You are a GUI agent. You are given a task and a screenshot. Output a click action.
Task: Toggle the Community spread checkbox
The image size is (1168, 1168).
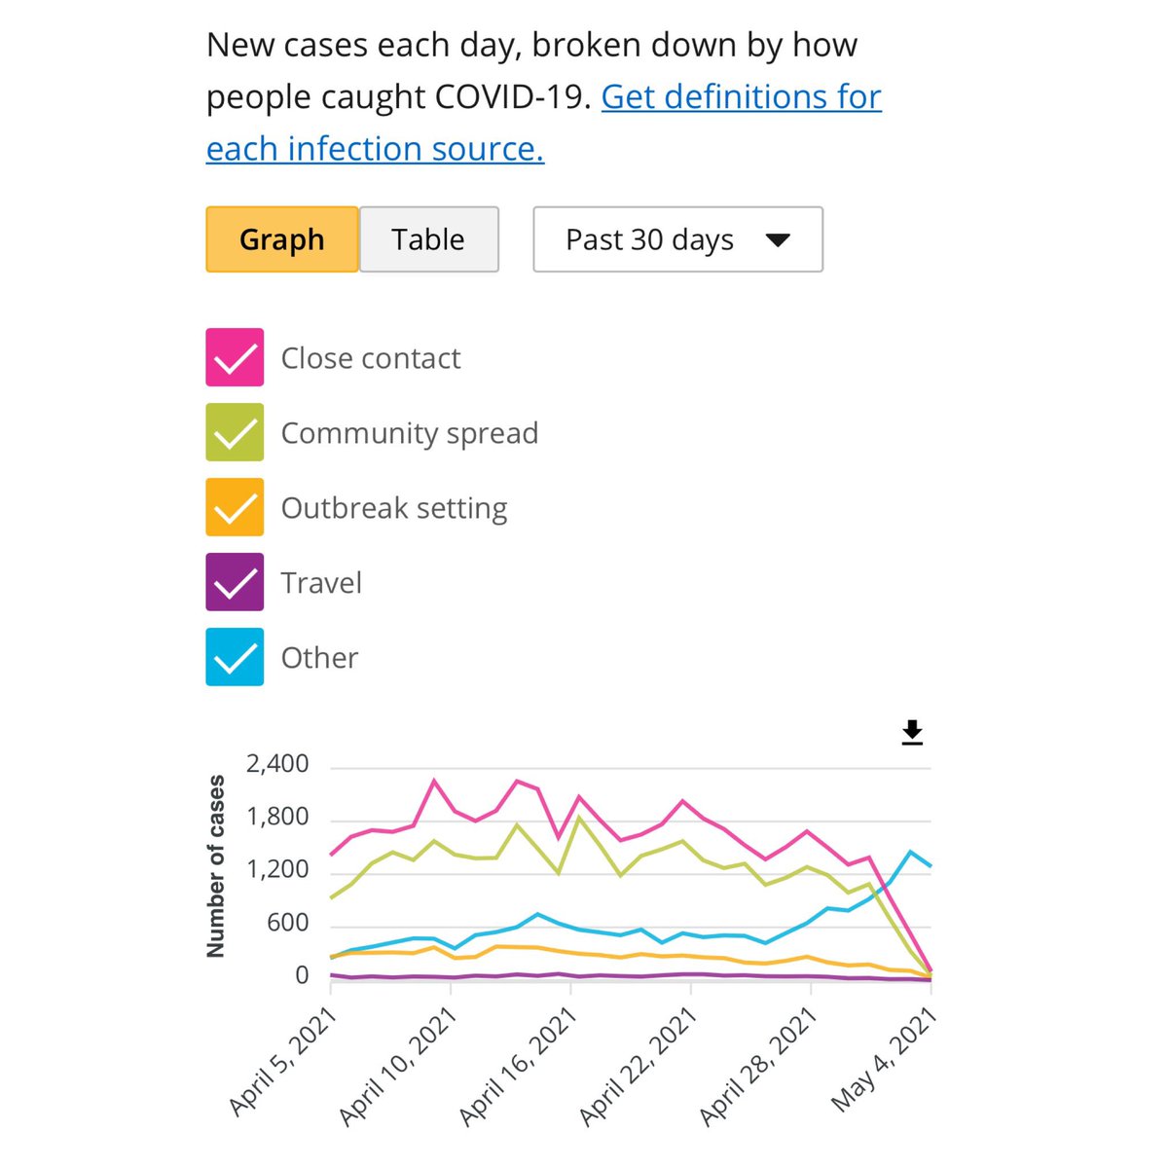point(235,433)
